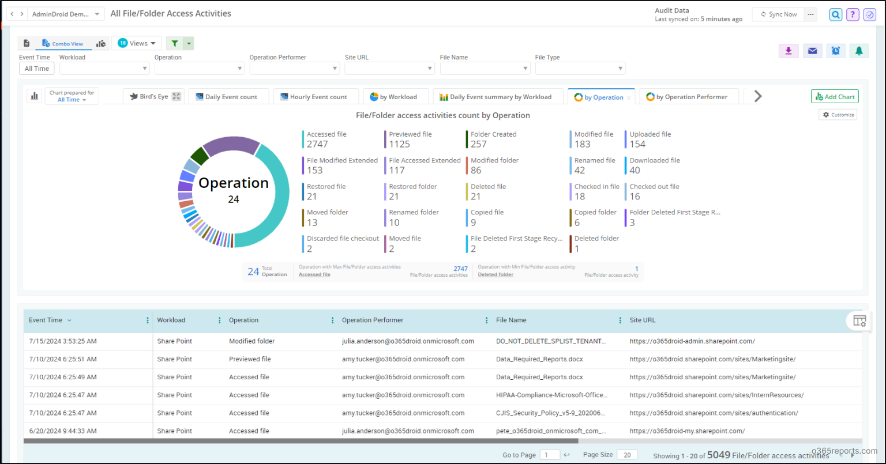This screenshot has width=886, height=464.
Task: Open more sync options ellipsis
Action: [x=811, y=14]
